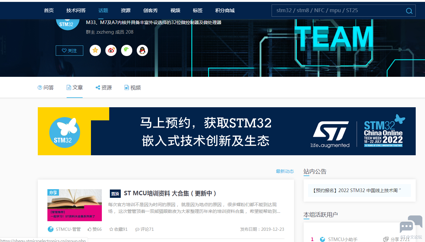Click the 成员 208 member count
This screenshot has height=242, width=425.
click(x=124, y=32)
